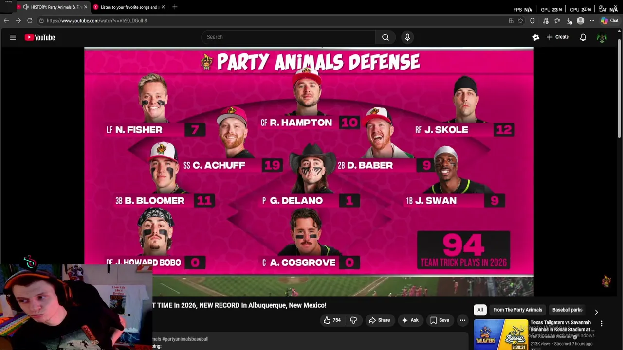Image resolution: width=623 pixels, height=350 pixels.
Task: Open the browser downloads icon
Action: coord(569,21)
